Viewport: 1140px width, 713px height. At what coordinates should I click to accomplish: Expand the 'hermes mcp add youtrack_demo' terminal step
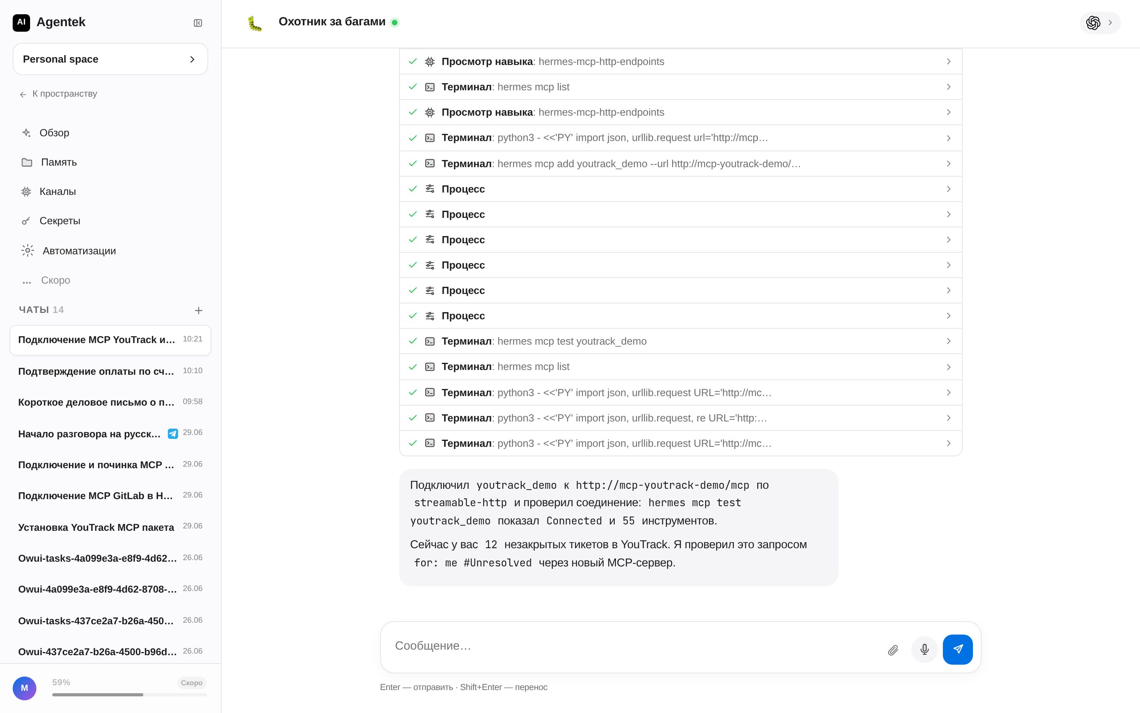point(681,164)
